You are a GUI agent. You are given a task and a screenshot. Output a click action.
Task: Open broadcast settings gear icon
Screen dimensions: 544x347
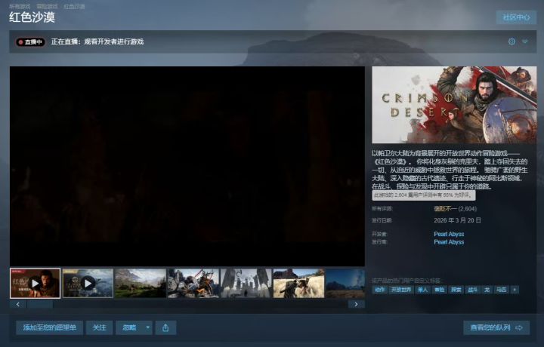click(512, 41)
